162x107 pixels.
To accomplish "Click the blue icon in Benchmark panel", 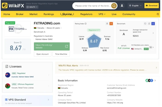I will [x=153, y=24].
